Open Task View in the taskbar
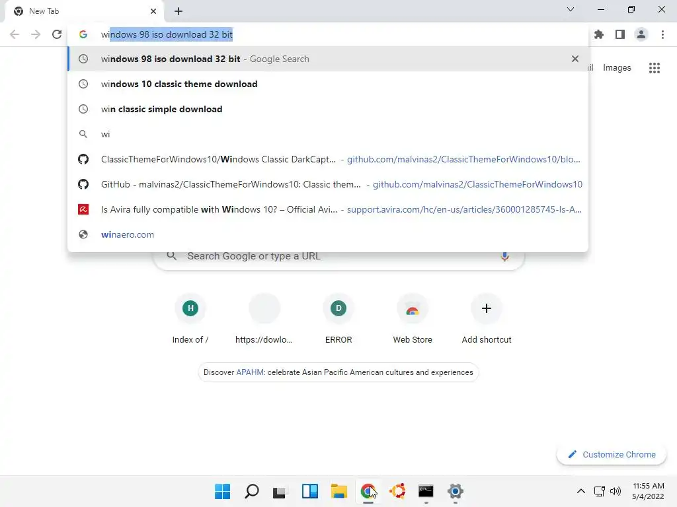 tap(280, 491)
